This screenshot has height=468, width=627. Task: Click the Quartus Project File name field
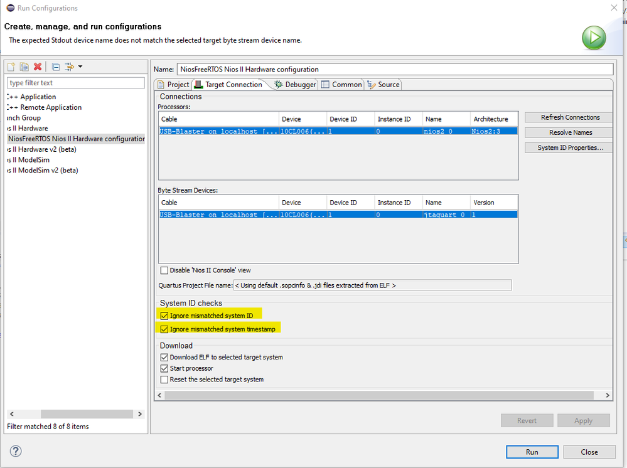[372, 285]
